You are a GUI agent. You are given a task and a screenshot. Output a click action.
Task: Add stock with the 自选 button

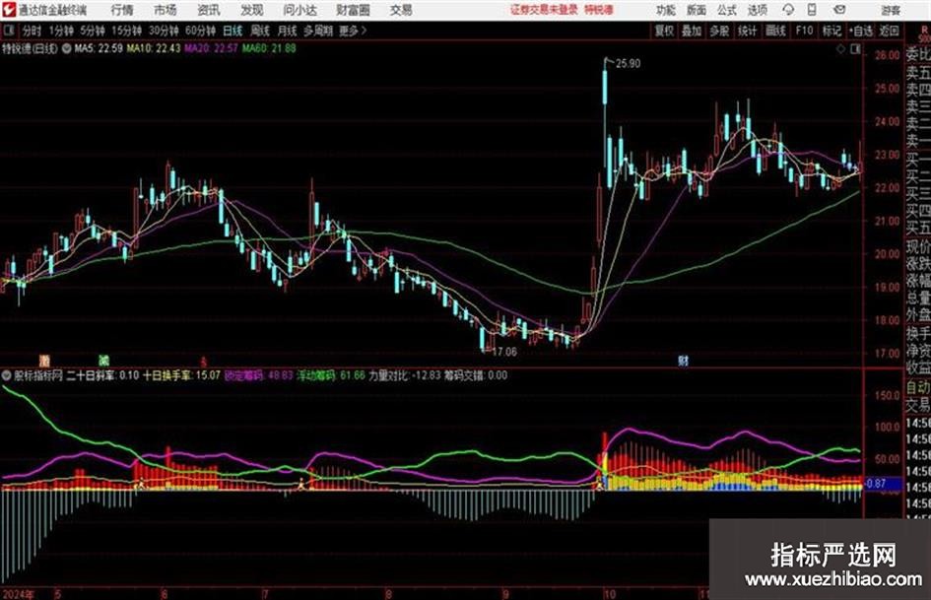pyautogui.click(x=861, y=31)
